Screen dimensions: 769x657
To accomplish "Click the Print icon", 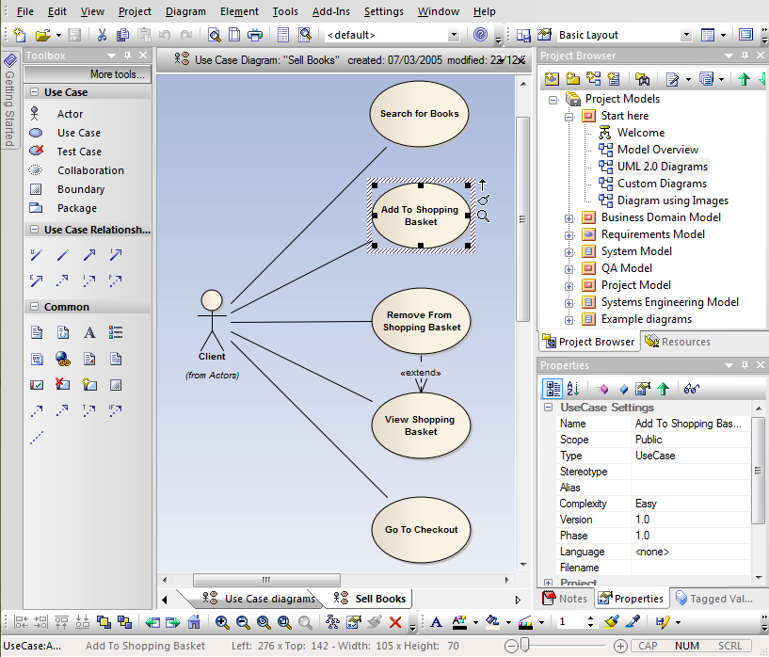I will point(255,35).
